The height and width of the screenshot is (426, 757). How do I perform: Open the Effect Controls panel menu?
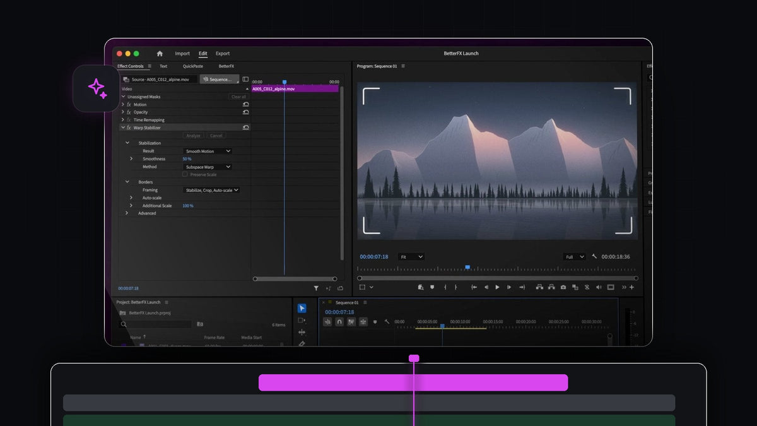[150, 66]
